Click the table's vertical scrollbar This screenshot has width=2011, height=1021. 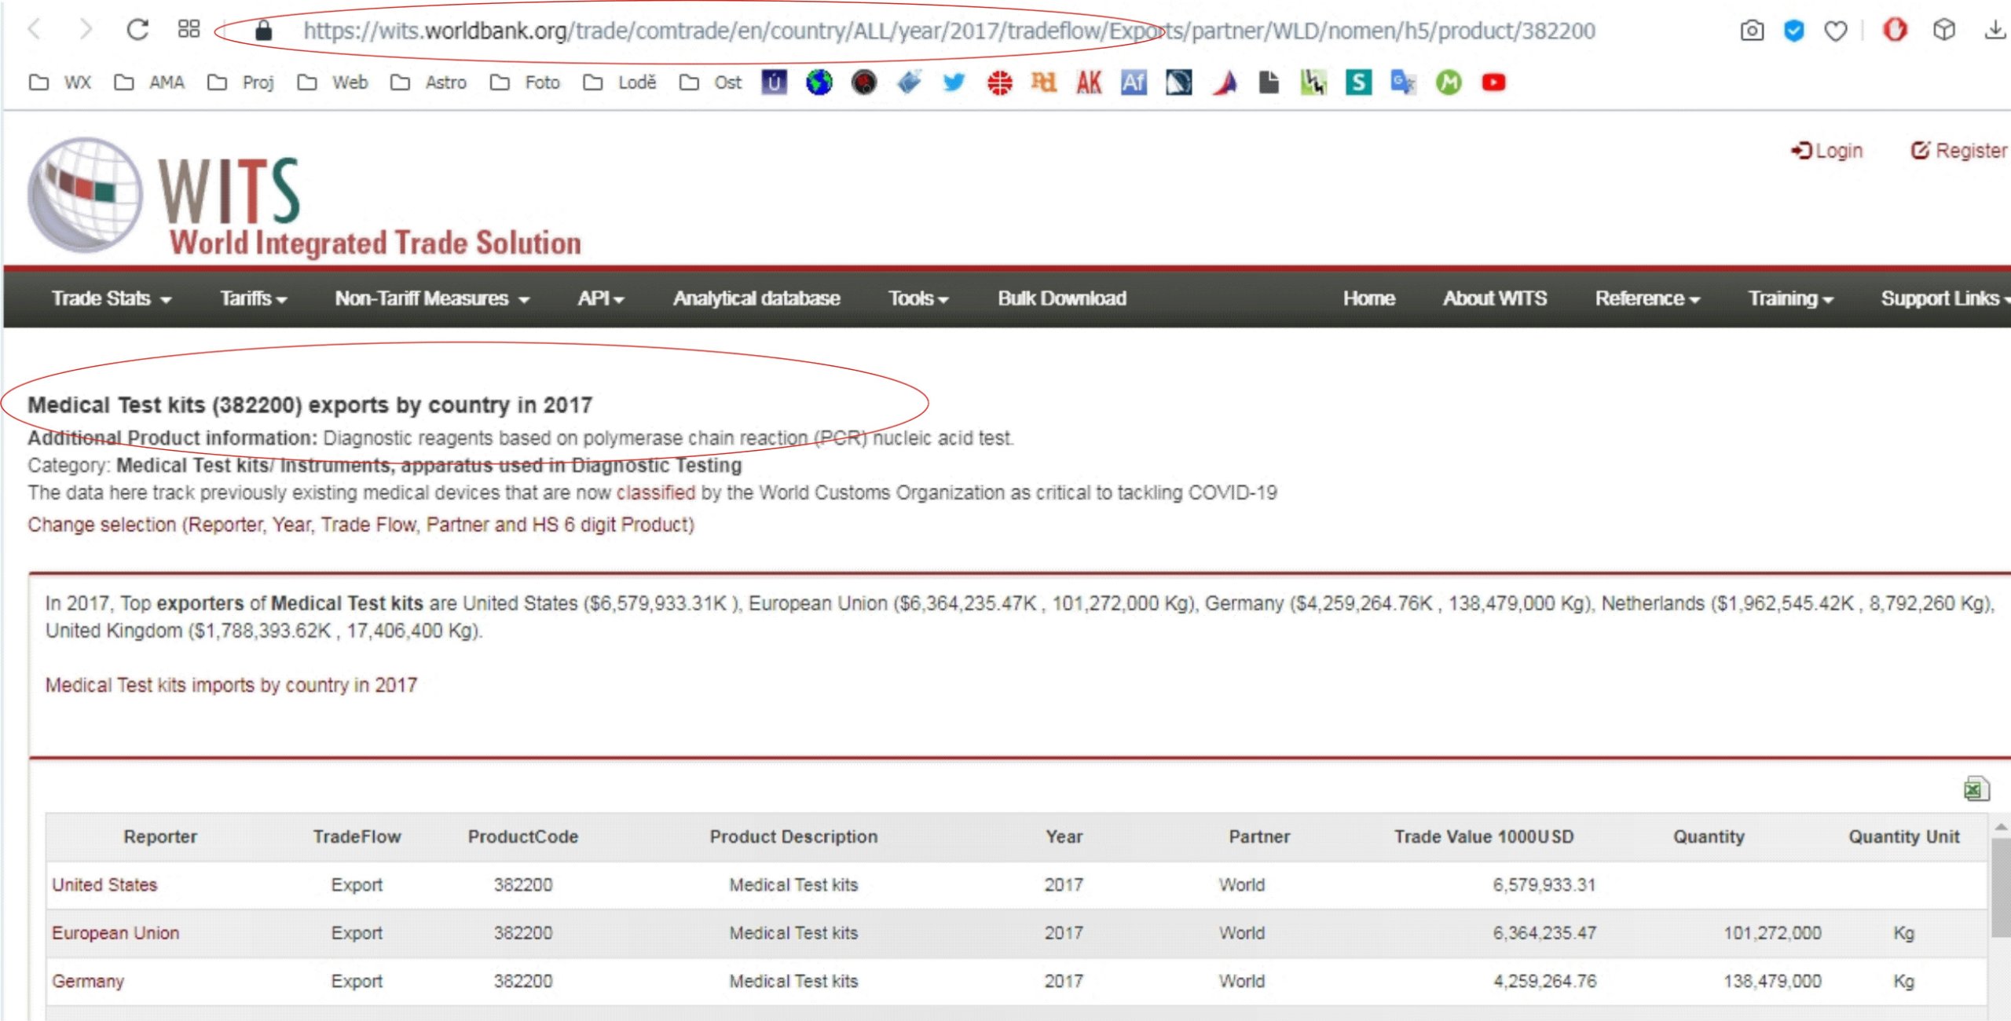click(1999, 887)
